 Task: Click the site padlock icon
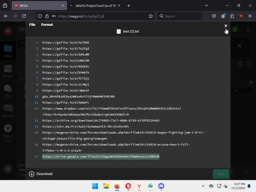[47, 16]
